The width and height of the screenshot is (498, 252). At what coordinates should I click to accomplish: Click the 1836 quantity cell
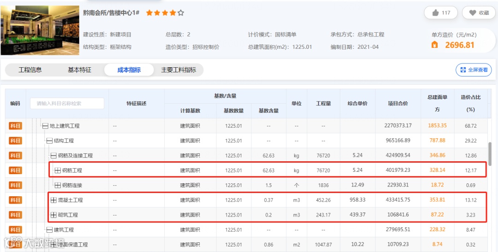(323, 185)
